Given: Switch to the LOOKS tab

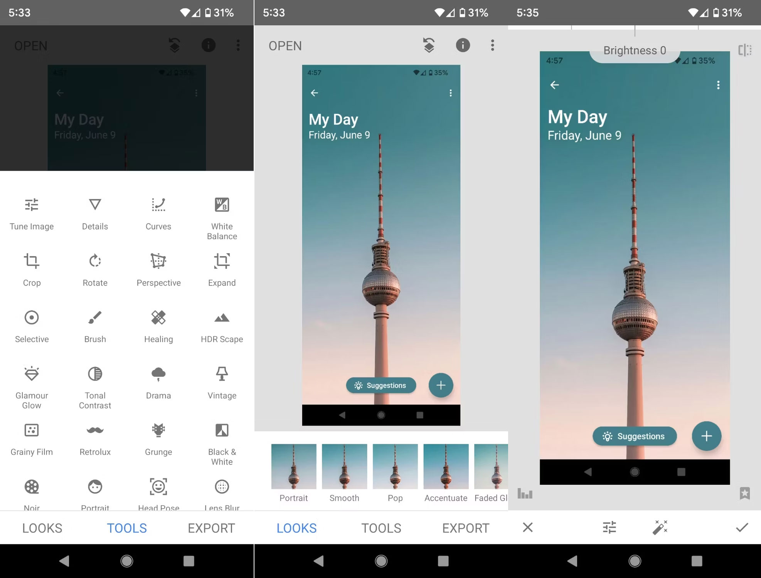Looking at the screenshot, I should [x=296, y=528].
